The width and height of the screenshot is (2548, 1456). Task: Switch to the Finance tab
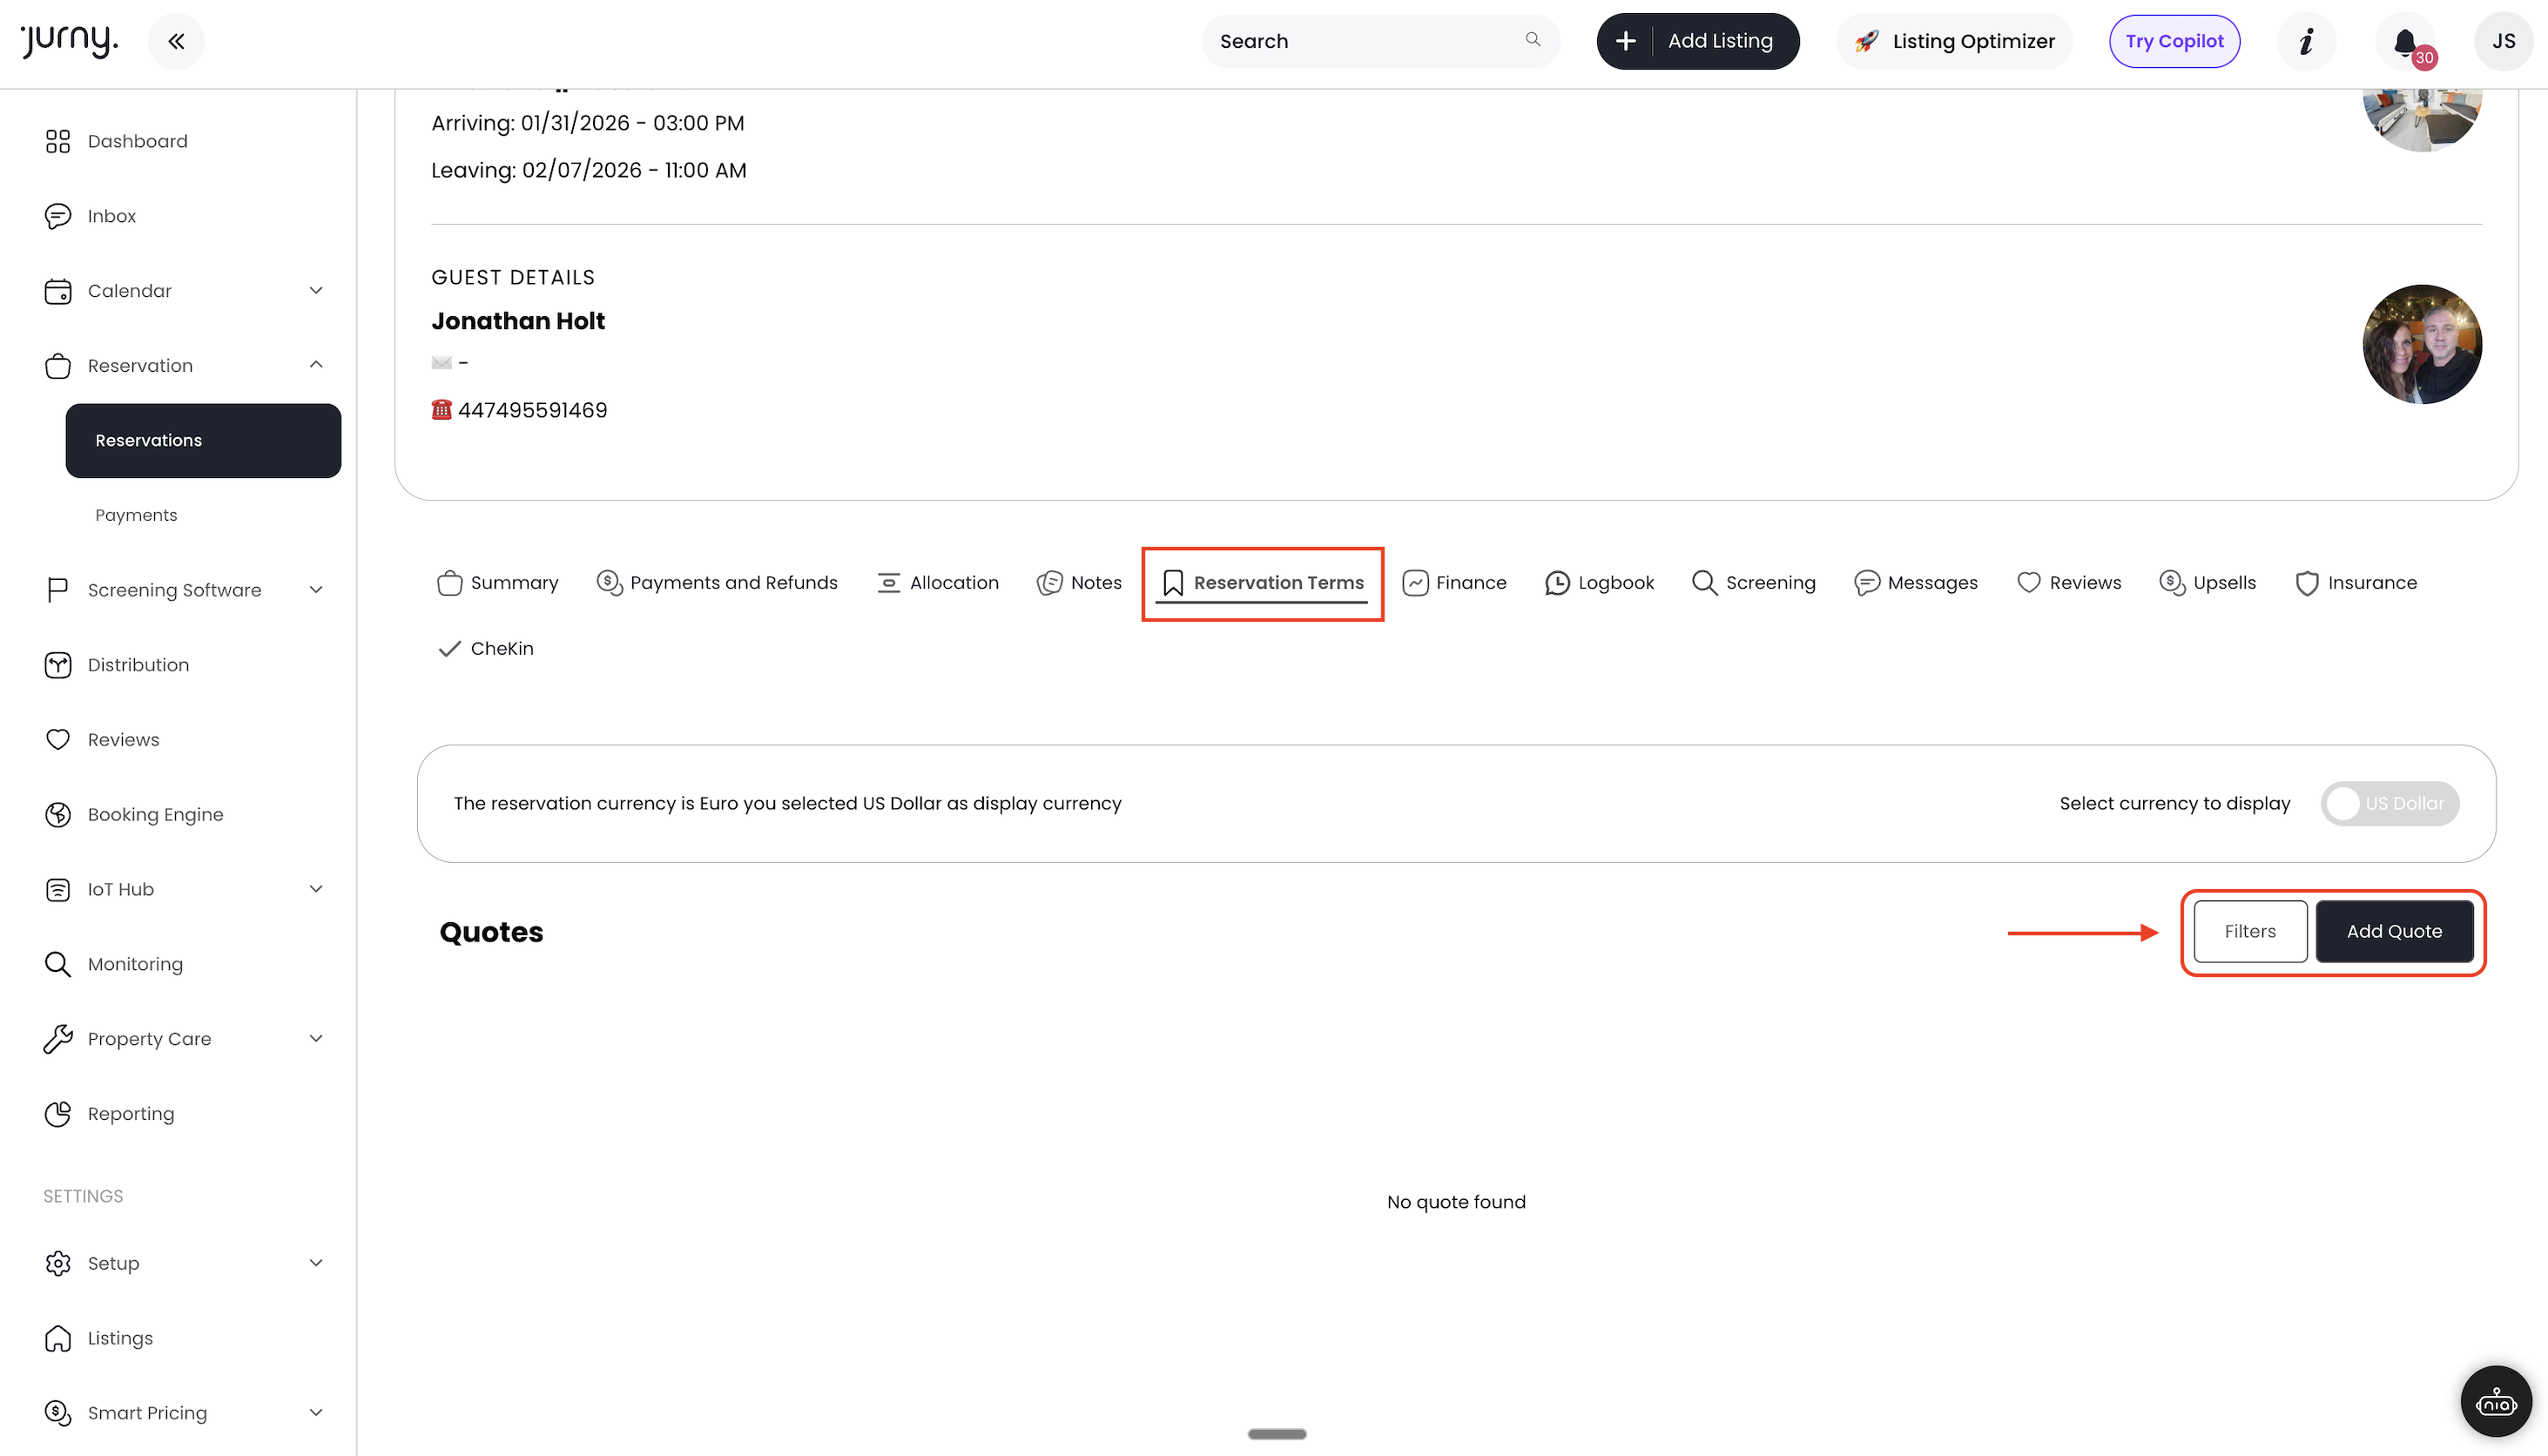(x=1454, y=583)
